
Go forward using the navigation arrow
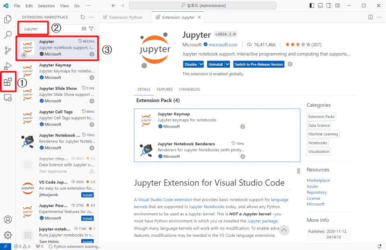(x=122, y=5)
